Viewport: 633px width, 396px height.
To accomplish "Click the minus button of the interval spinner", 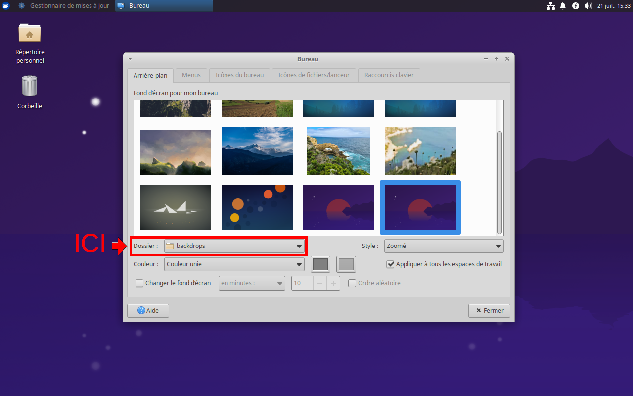I will pos(320,283).
